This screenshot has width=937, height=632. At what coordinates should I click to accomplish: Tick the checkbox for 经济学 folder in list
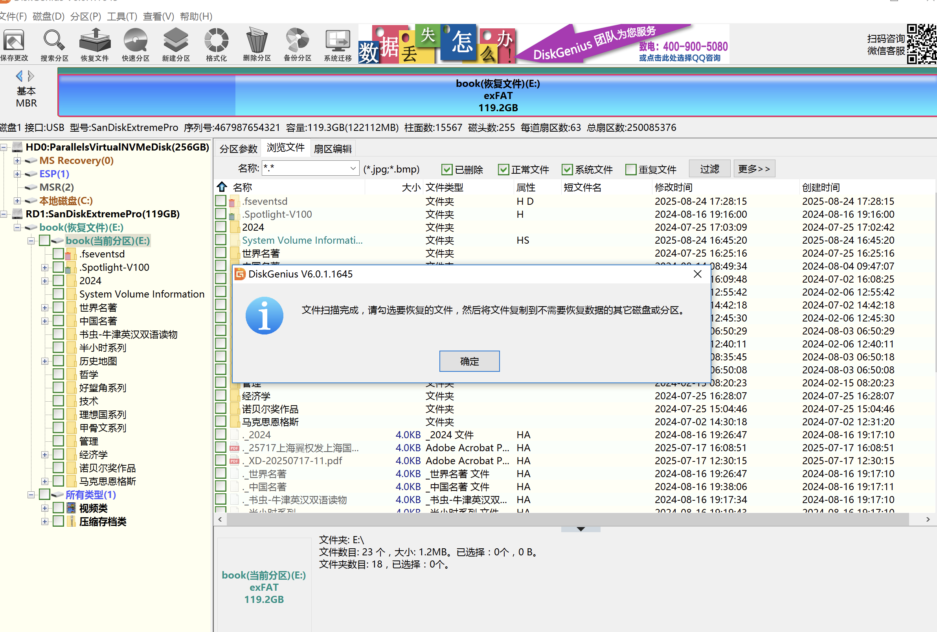(220, 396)
